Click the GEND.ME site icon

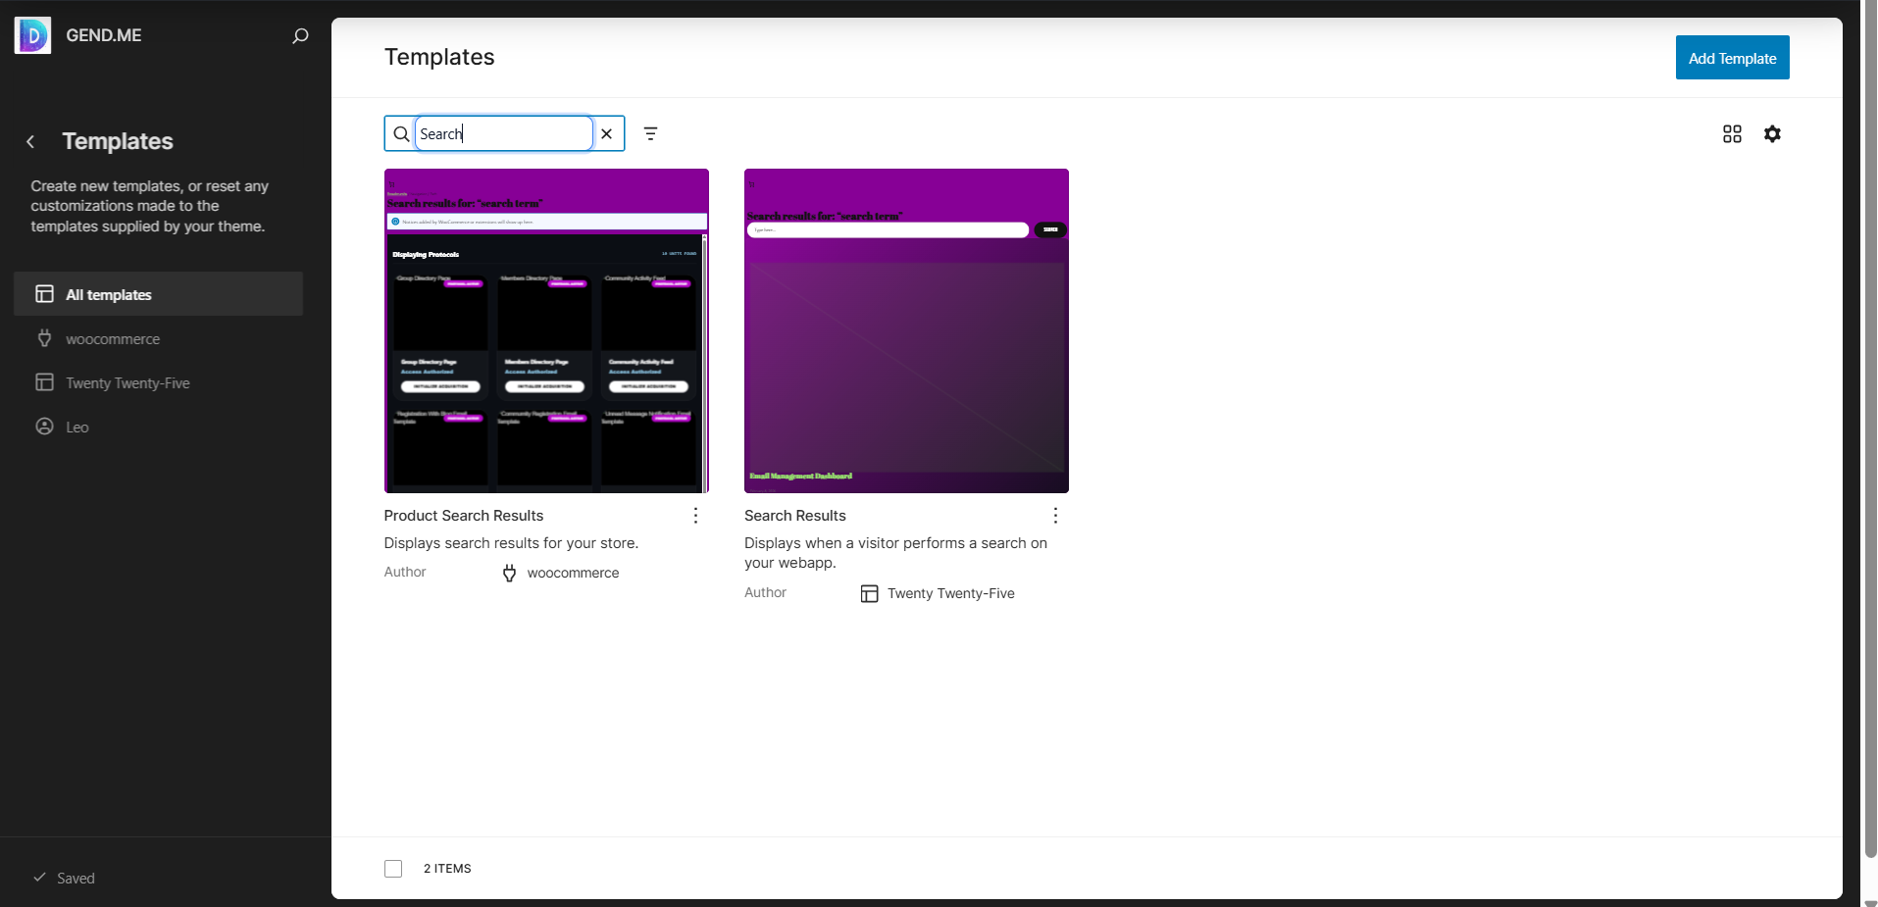31,34
